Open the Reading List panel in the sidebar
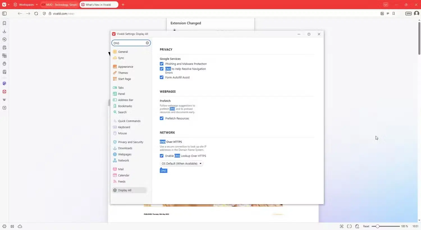421x230 pixels. click(x=4, y=72)
